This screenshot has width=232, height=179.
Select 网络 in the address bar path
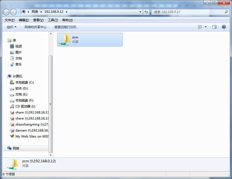[x=35, y=12]
